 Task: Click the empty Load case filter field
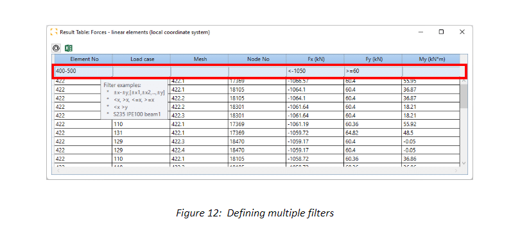[142, 71]
